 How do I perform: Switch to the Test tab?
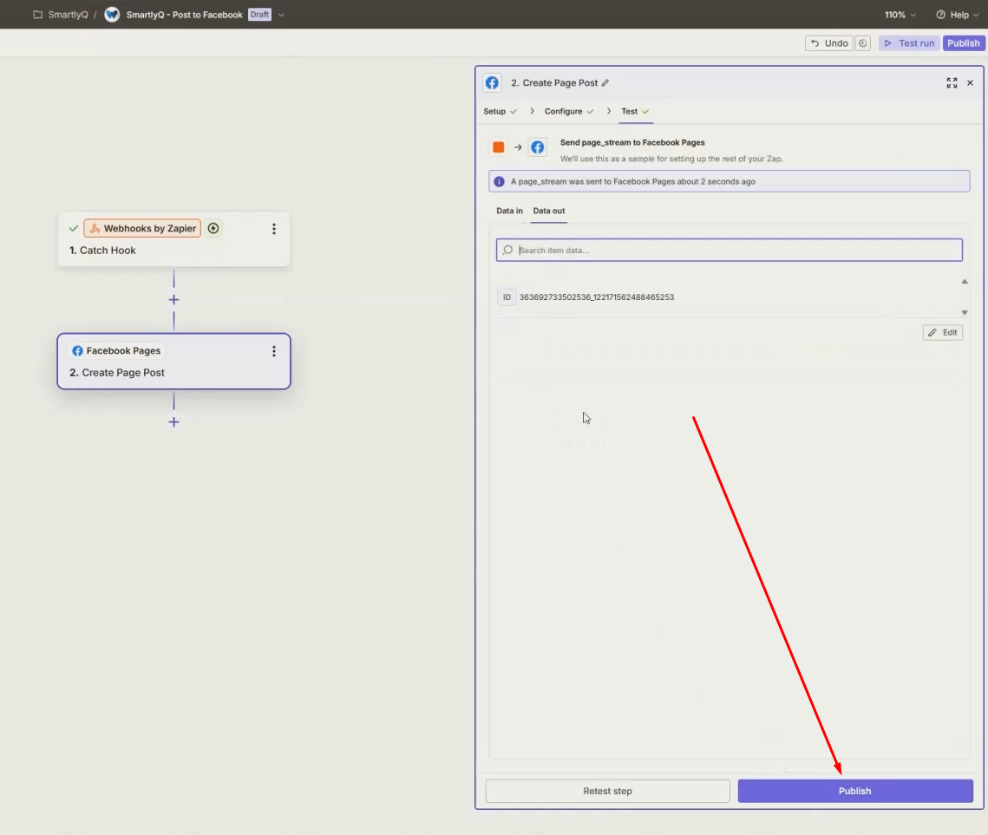pyautogui.click(x=635, y=112)
